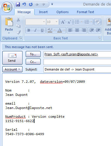Toggle italic formatting
This screenshot has width=111, height=146.
pyautogui.click(x=35, y=30)
